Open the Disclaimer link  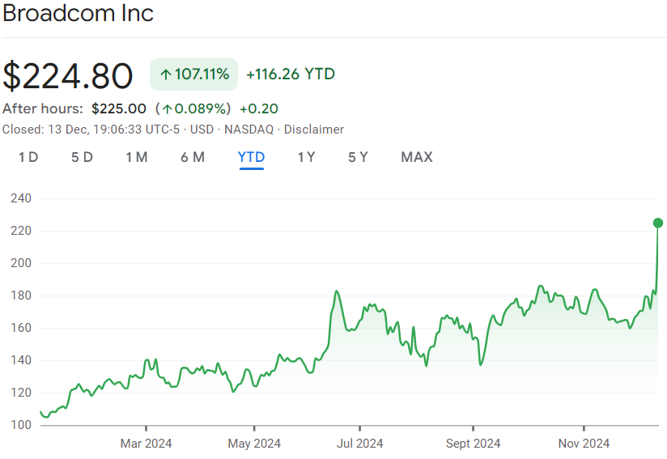[x=314, y=130]
